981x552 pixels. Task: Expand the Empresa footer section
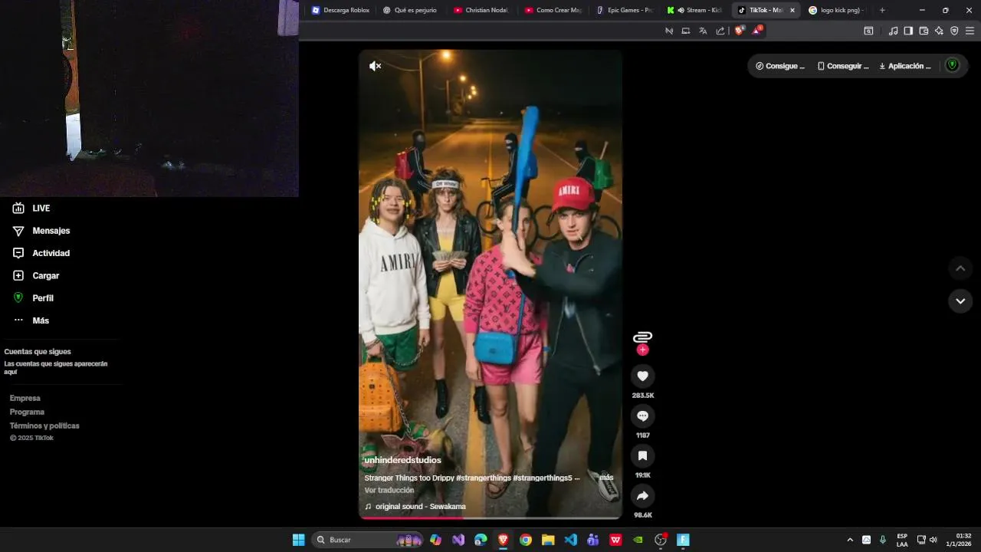[25, 398]
